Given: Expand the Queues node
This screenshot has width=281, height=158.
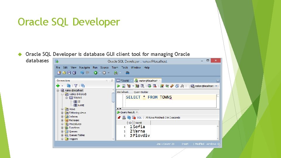Looking at the screenshot, I should 62,131.
